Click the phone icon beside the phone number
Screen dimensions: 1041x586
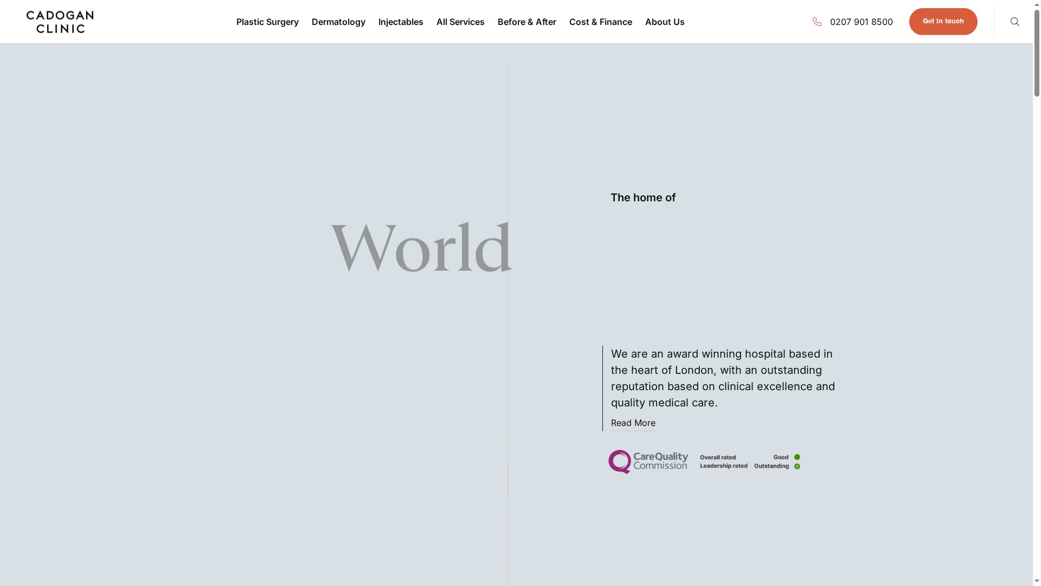click(x=818, y=22)
